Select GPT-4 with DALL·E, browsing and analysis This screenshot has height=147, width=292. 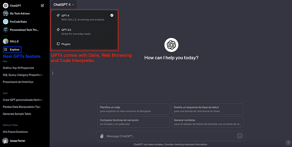[x=84, y=18]
